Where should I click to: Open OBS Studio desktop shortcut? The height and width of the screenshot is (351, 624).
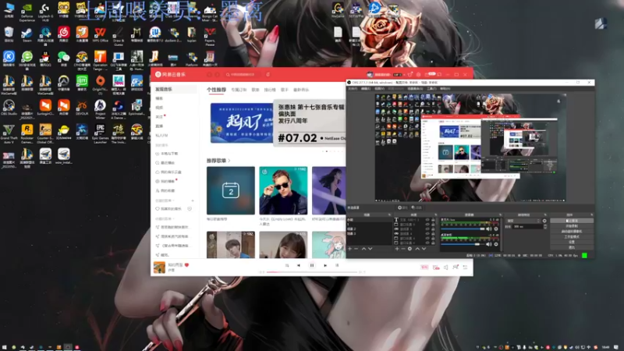tap(9, 108)
